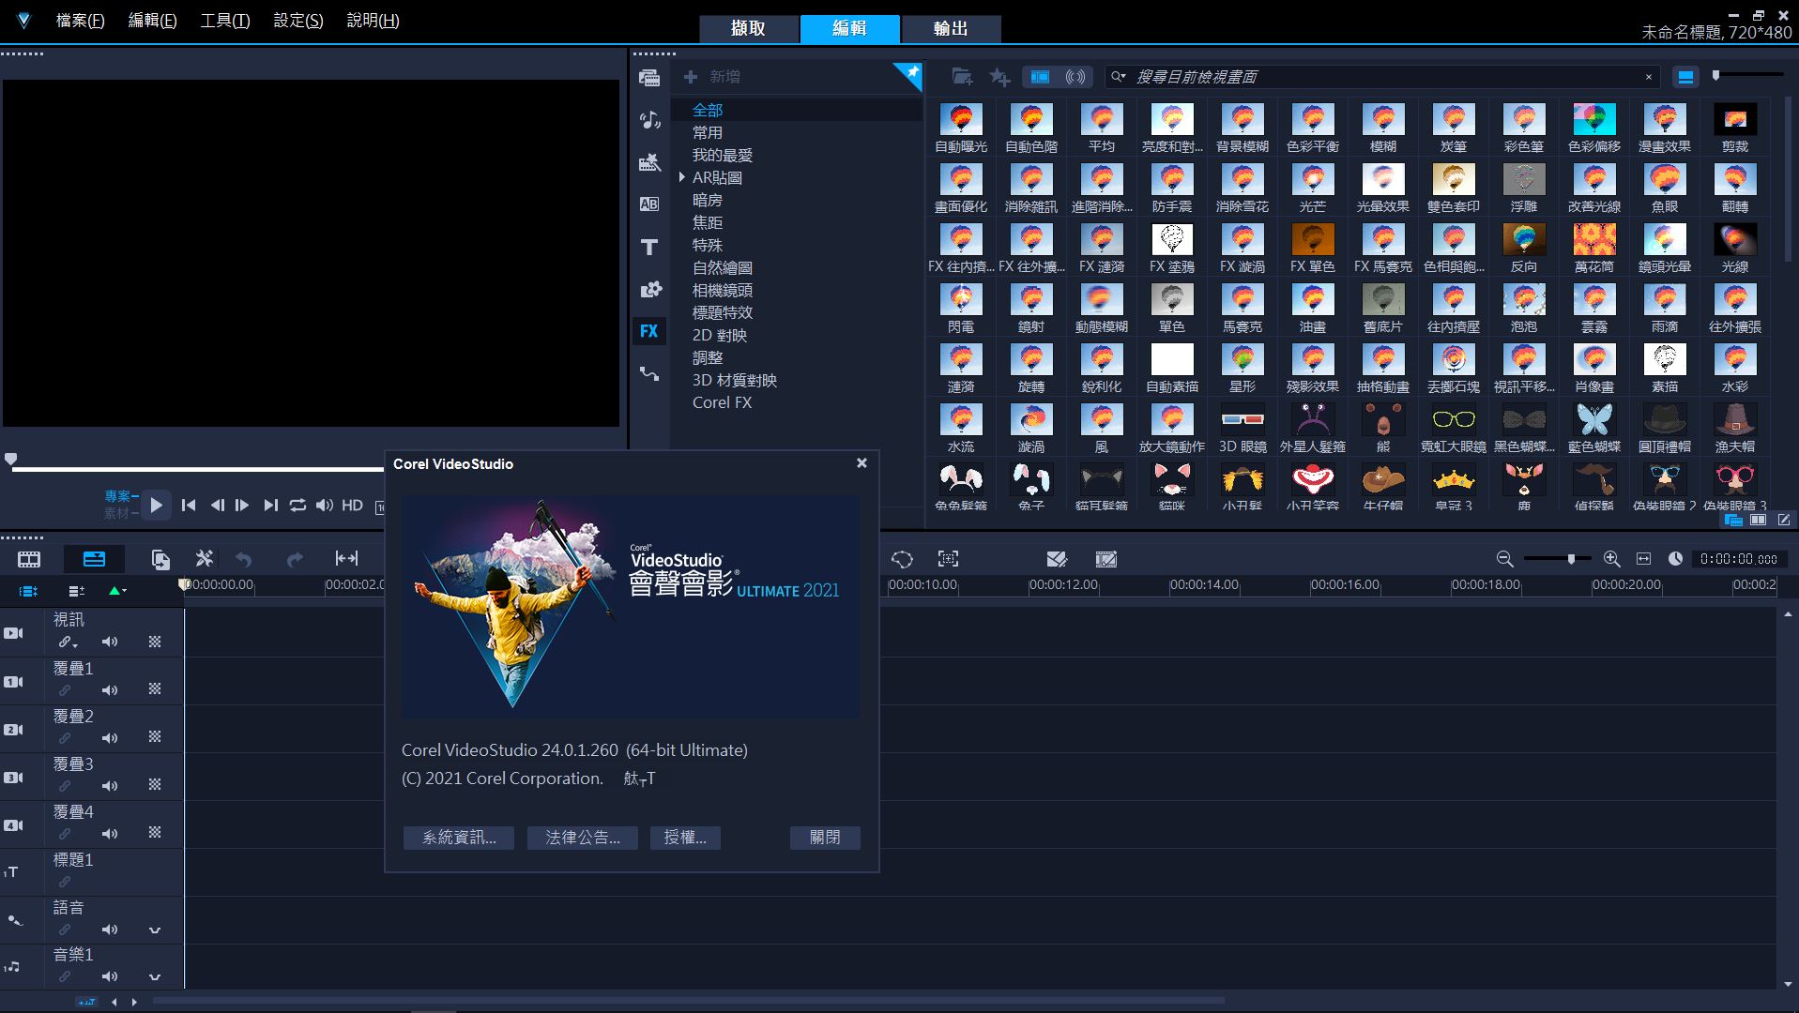Image resolution: width=1799 pixels, height=1013 pixels.
Task: Click the 關閉 button in about dialog
Action: coord(825,838)
